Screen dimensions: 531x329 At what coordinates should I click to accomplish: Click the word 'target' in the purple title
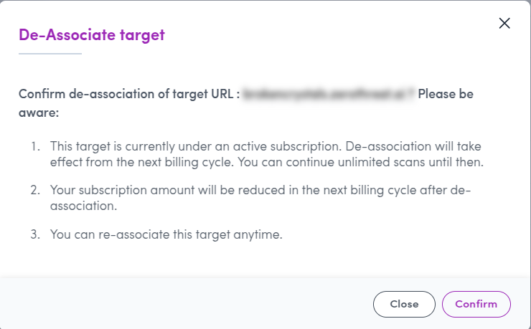pyautogui.click(x=143, y=36)
